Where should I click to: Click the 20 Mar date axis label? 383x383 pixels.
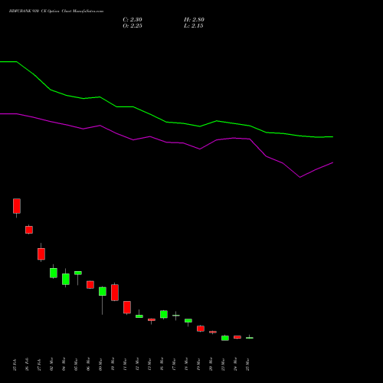coord(211,364)
